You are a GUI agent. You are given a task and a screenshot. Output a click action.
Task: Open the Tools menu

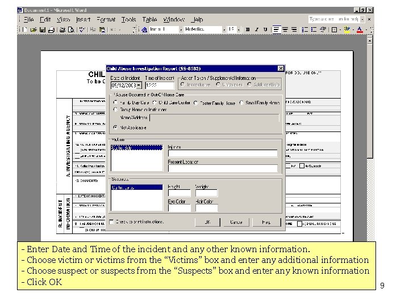[x=128, y=19]
